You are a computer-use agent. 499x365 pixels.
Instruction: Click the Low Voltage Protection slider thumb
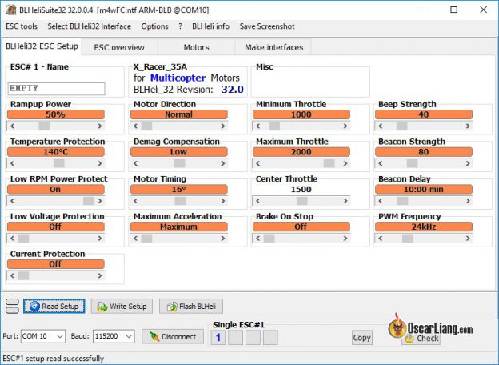coord(23,239)
